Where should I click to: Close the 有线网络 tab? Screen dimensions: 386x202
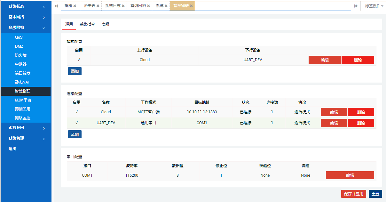tap(148, 6)
